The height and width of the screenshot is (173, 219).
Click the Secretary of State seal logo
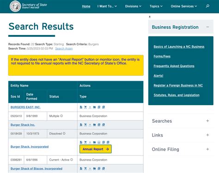[15, 6]
